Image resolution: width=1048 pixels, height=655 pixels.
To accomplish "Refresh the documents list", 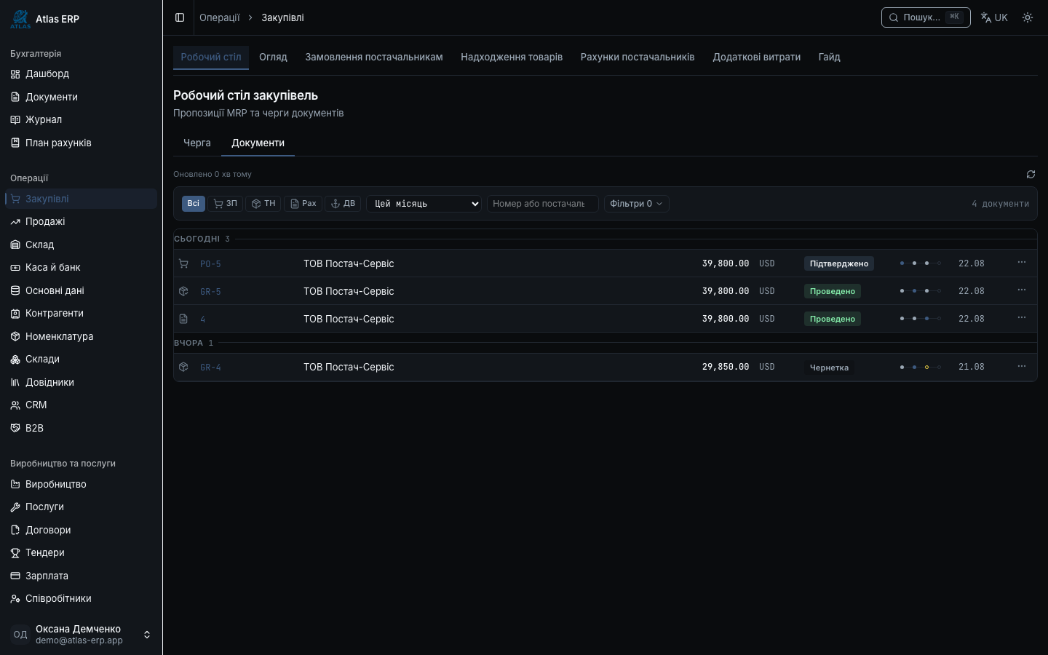I will 1031,175.
